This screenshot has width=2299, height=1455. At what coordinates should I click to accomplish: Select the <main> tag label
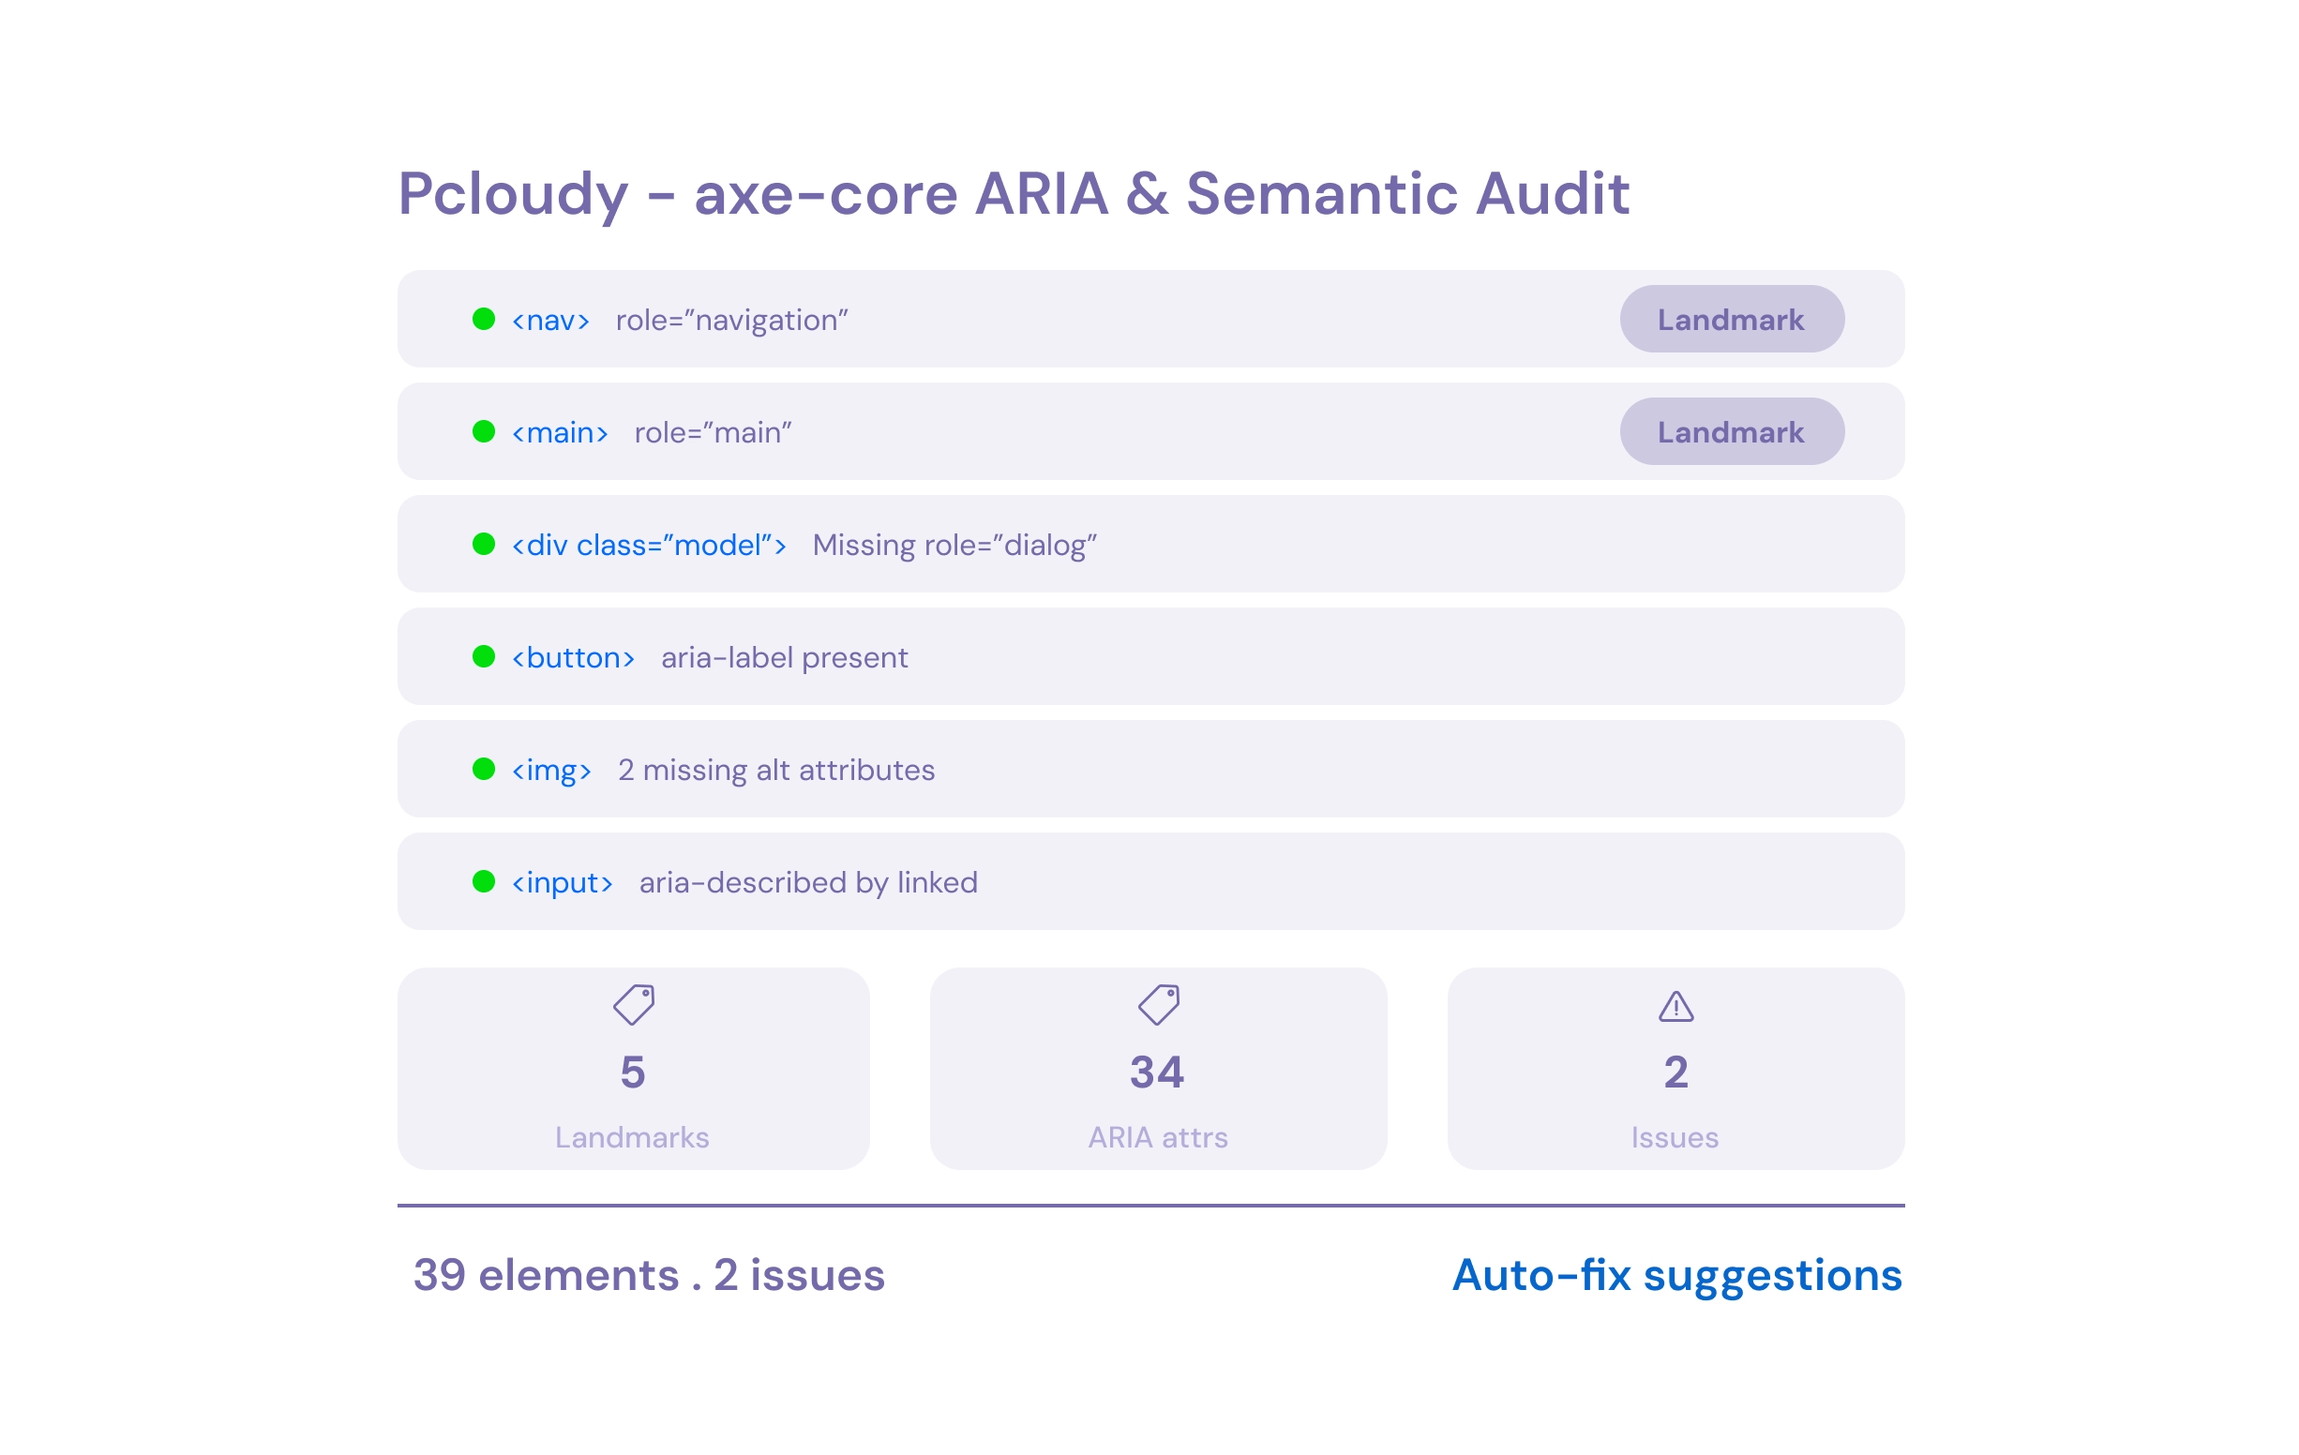561,433
